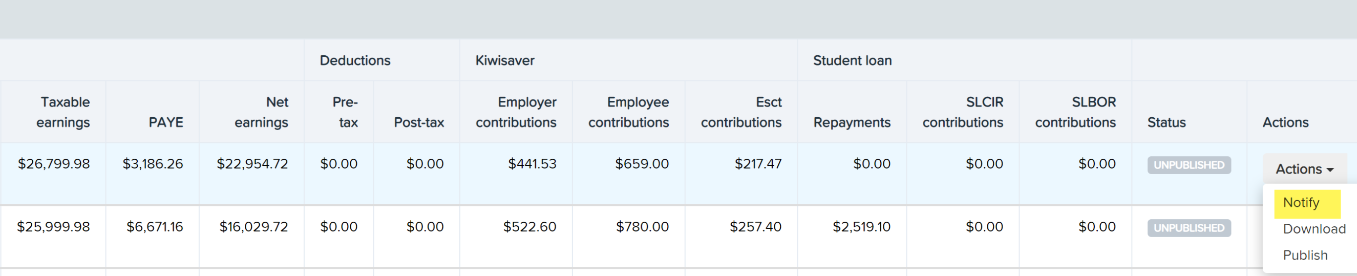Click the Kiwisaver group header
This screenshot has width=1357, height=276.
click(x=505, y=60)
